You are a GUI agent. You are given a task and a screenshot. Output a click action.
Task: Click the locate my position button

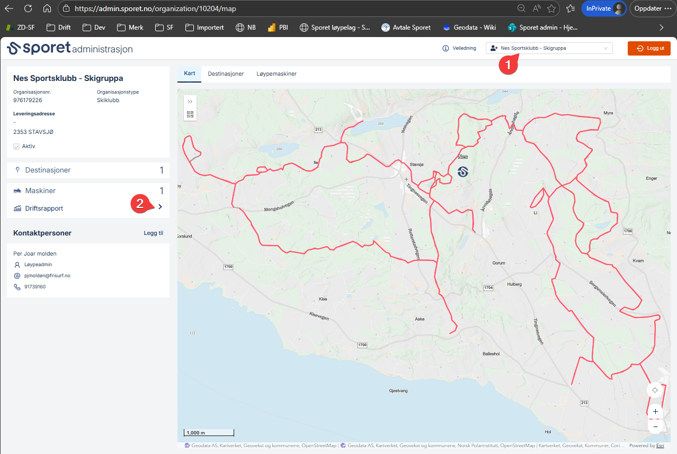tap(655, 390)
